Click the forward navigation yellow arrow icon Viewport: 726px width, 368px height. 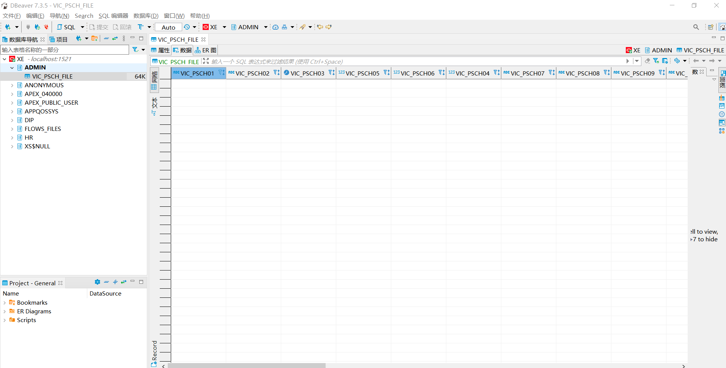point(329,27)
